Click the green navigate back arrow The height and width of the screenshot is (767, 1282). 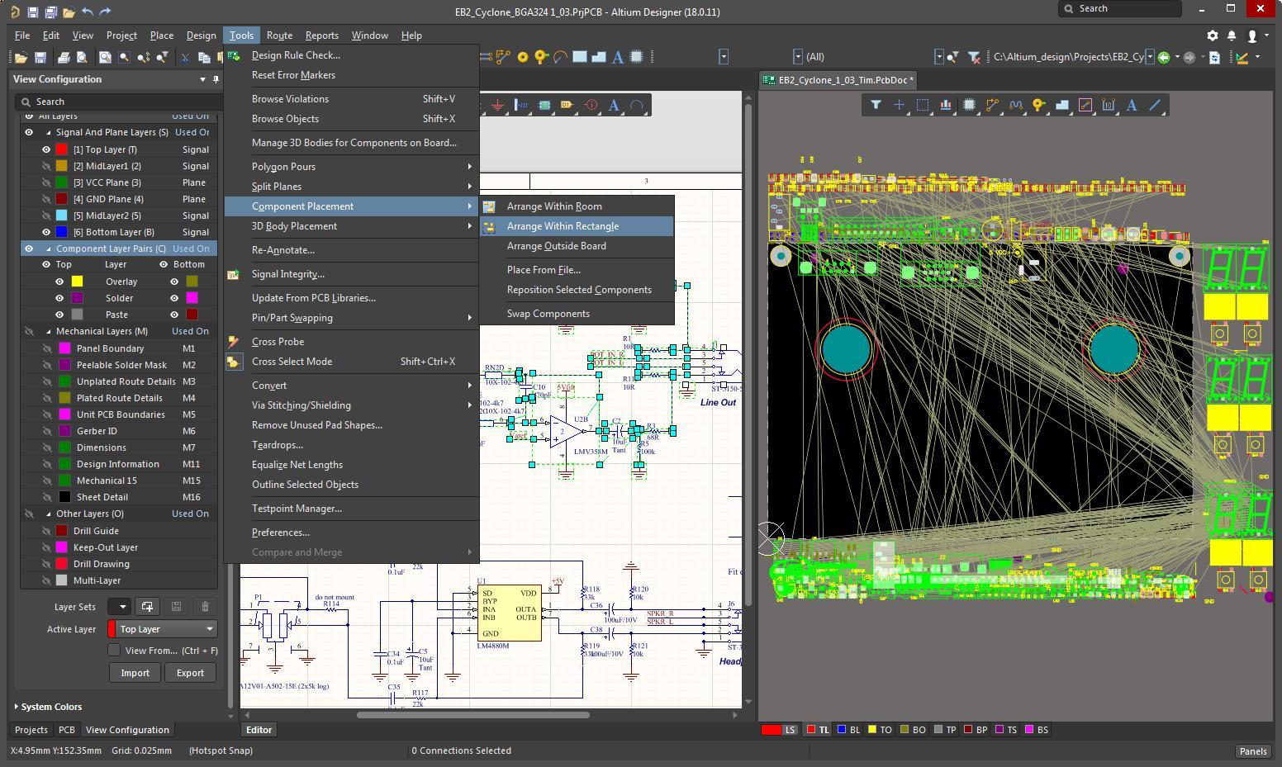click(x=1164, y=57)
